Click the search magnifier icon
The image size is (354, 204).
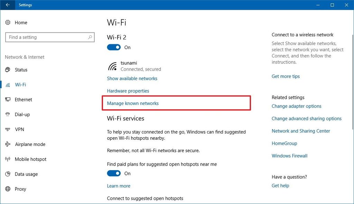point(90,37)
